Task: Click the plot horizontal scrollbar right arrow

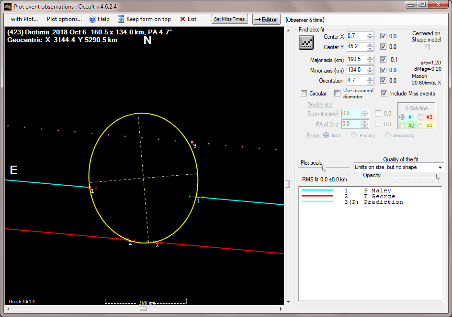Action: point(281,309)
